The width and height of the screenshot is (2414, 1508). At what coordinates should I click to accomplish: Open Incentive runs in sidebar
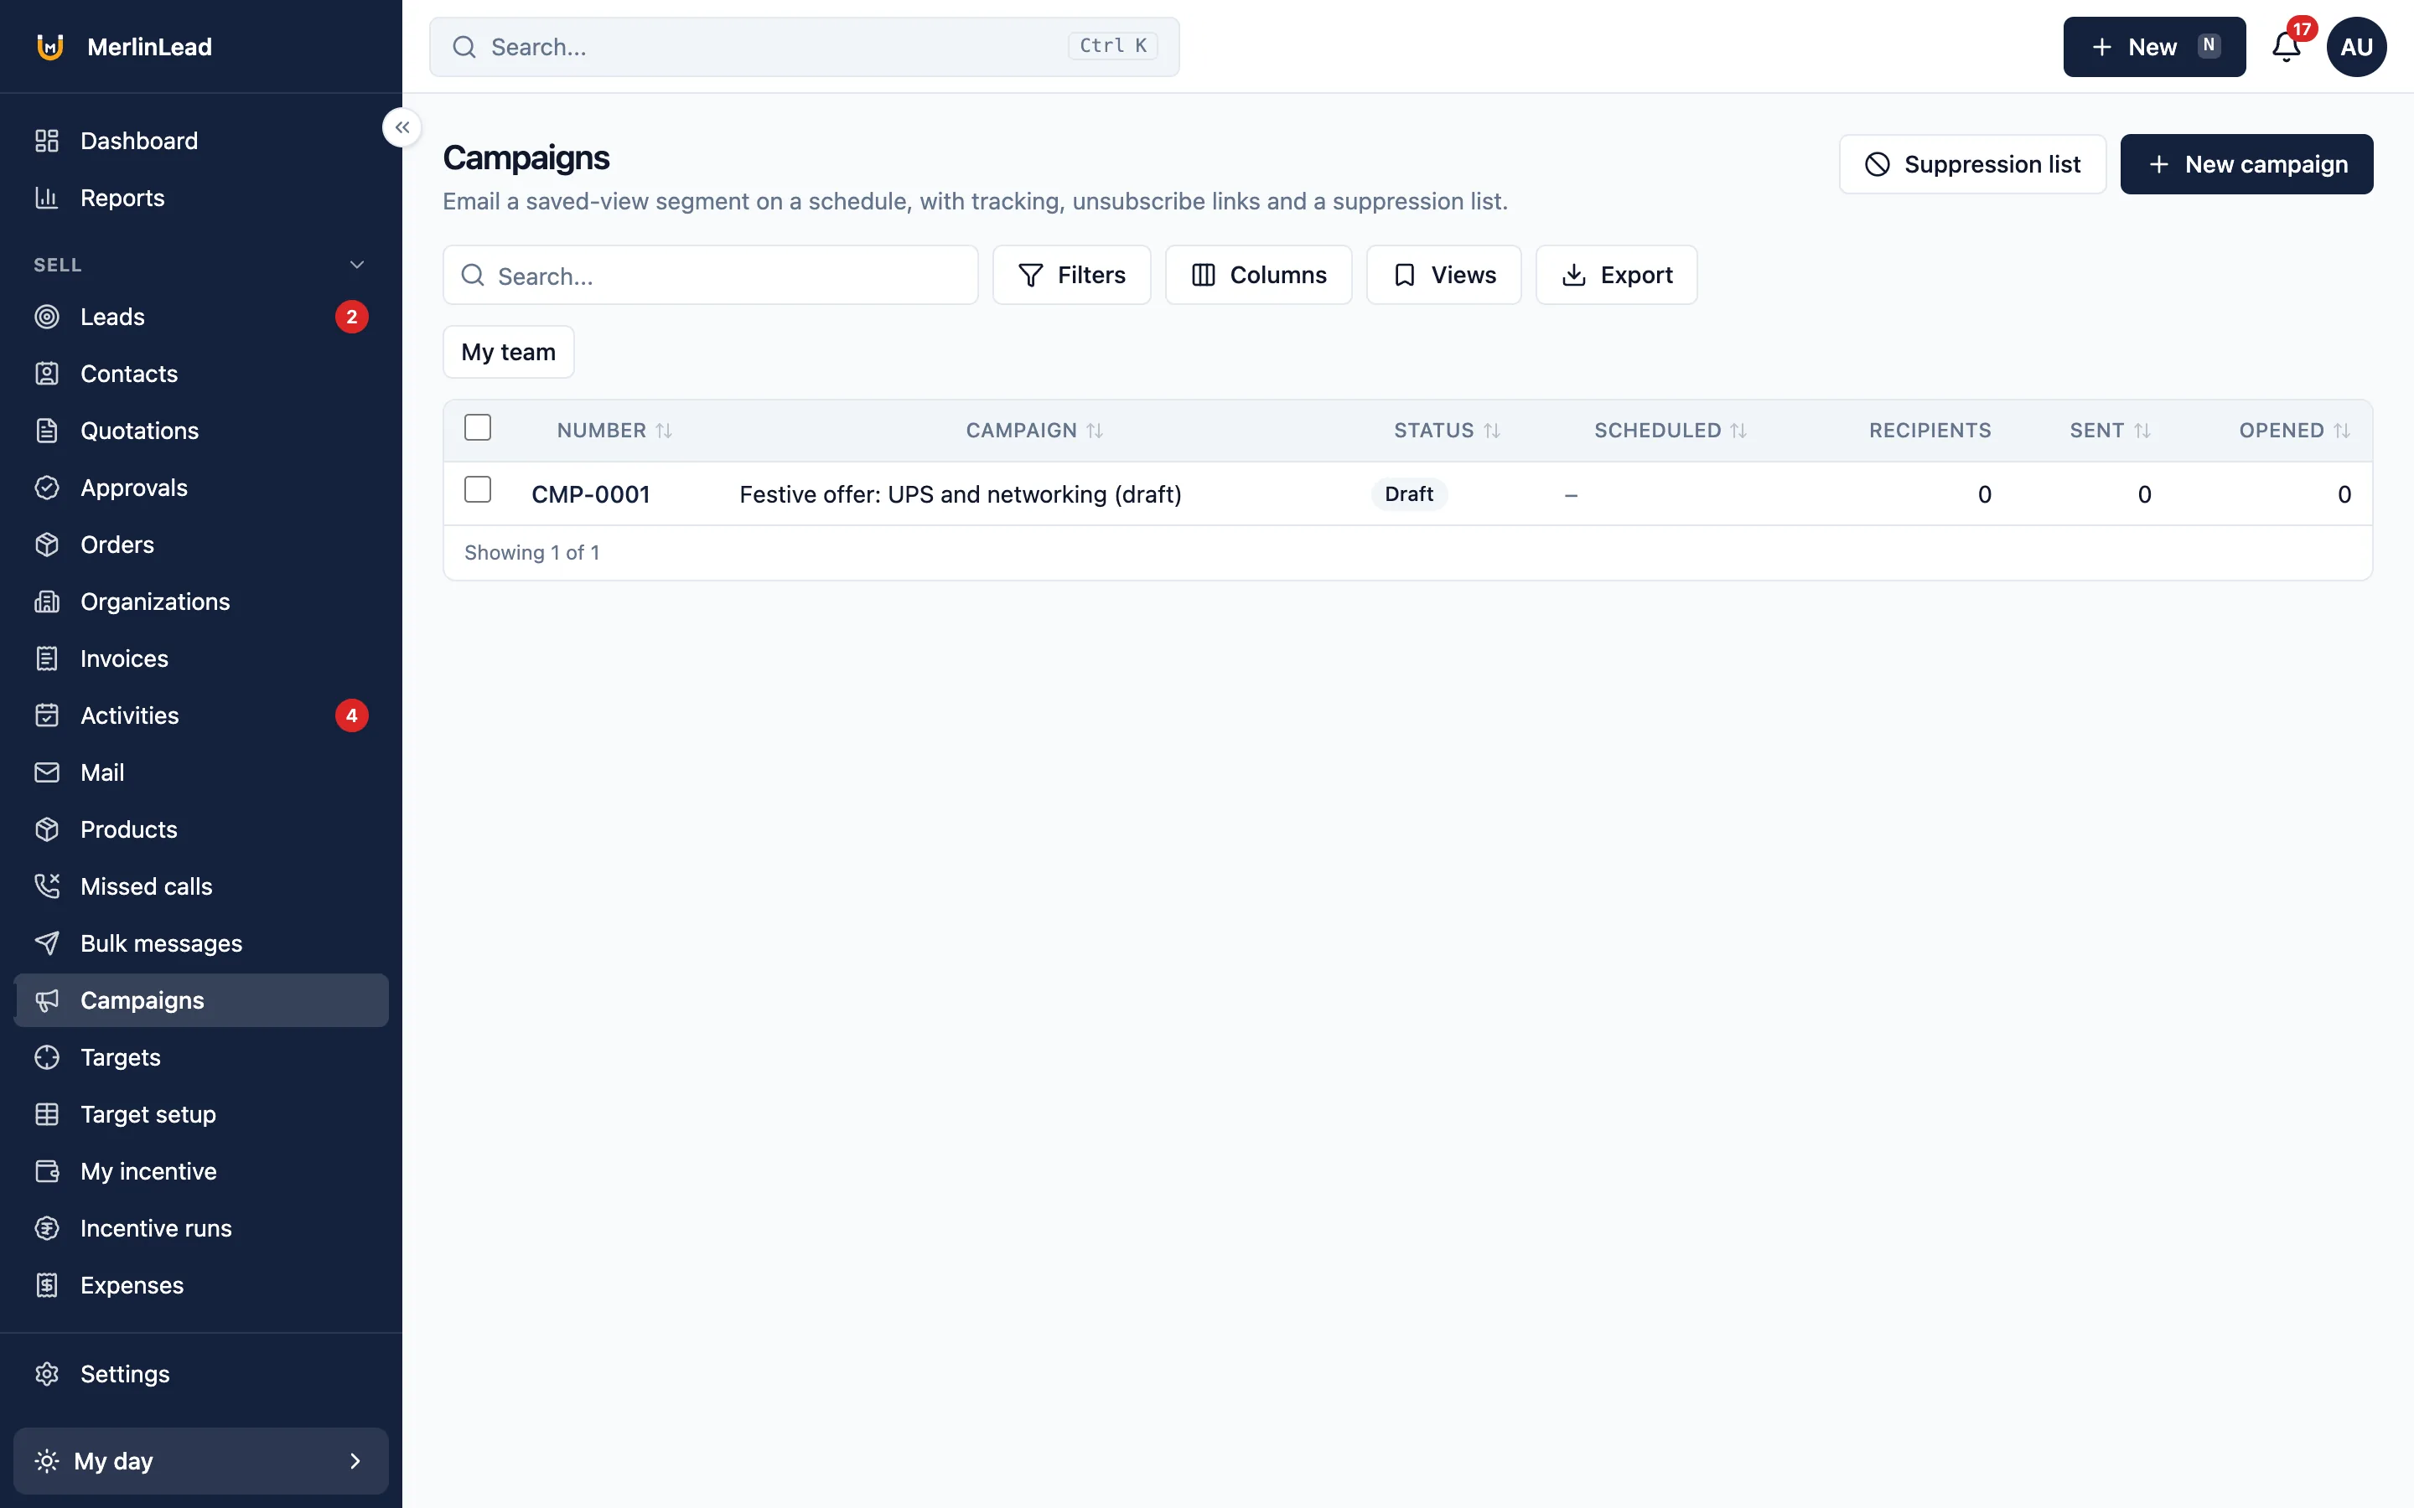[200, 1227]
